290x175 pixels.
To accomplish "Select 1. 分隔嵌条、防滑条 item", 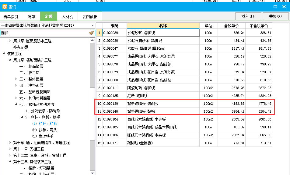I will [x=43, y=111].
